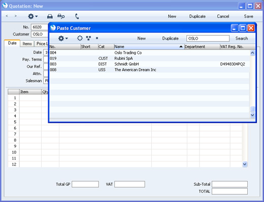Open the gear menu in Paste Customer window
The width and height of the screenshot is (264, 202).
63,38
